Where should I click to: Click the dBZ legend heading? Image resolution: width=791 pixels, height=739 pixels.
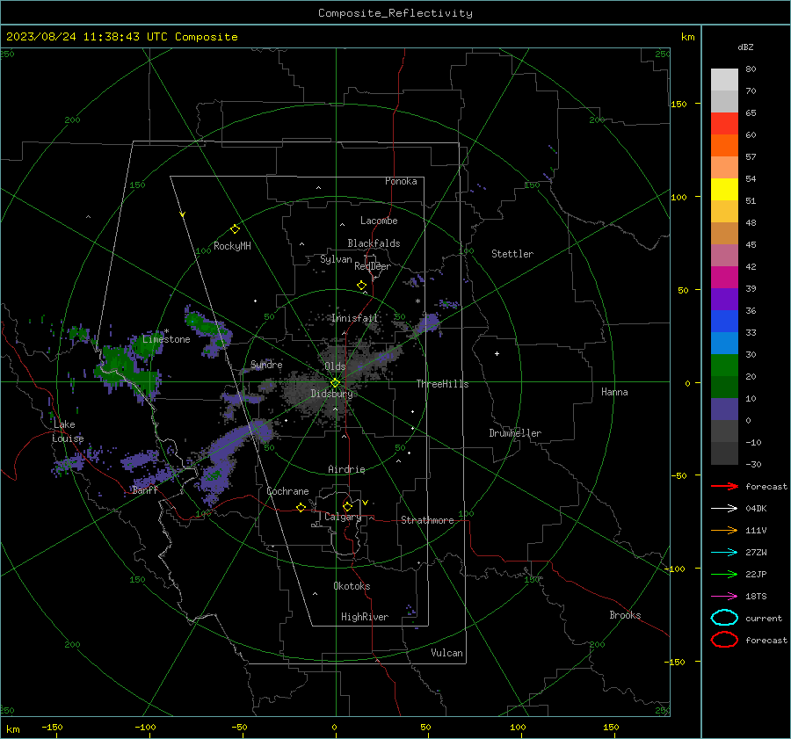(x=745, y=47)
